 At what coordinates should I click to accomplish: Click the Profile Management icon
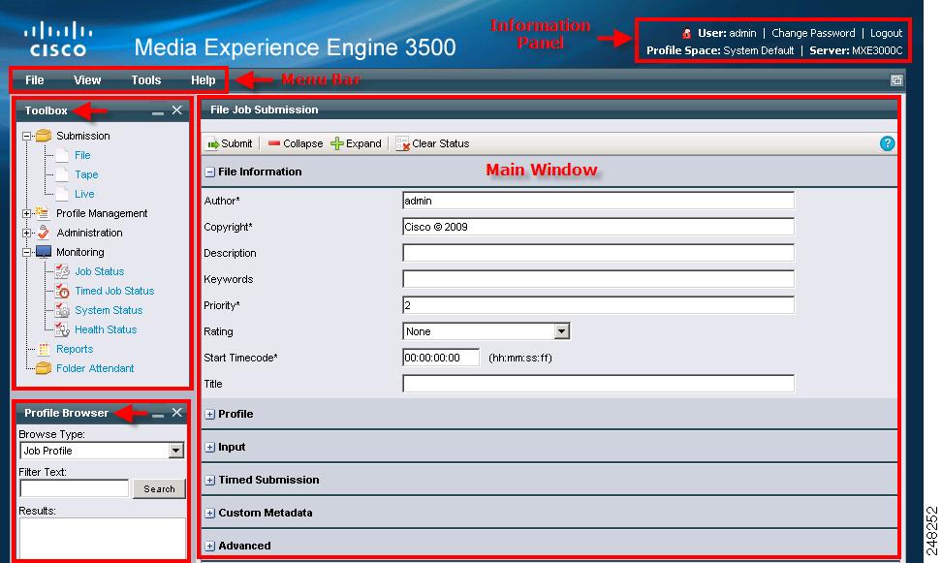point(43,213)
